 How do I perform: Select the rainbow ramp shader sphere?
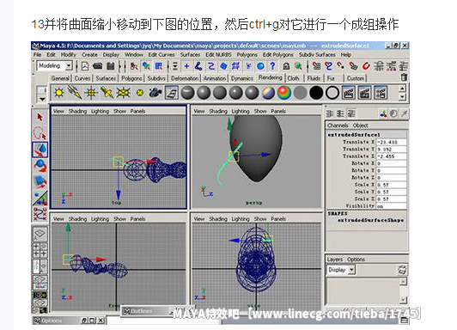tap(283, 93)
